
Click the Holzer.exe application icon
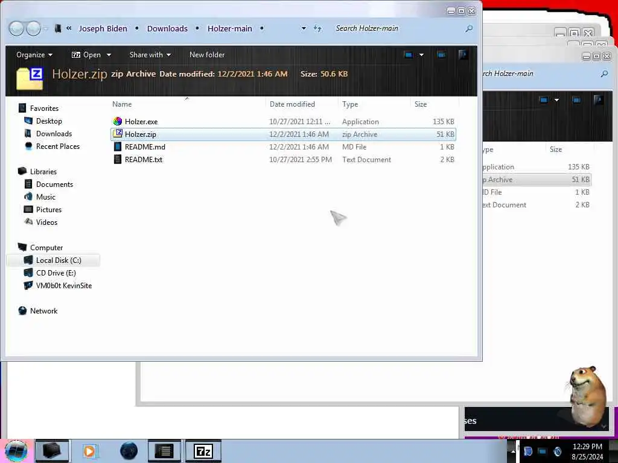point(118,121)
